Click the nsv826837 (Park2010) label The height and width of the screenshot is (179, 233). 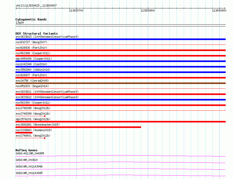31,75
